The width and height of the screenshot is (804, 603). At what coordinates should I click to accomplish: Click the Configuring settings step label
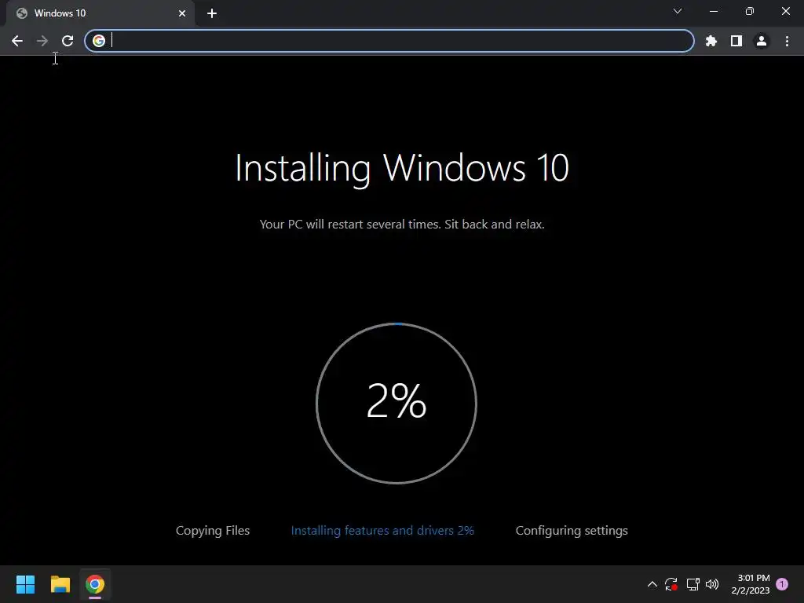pyautogui.click(x=572, y=531)
